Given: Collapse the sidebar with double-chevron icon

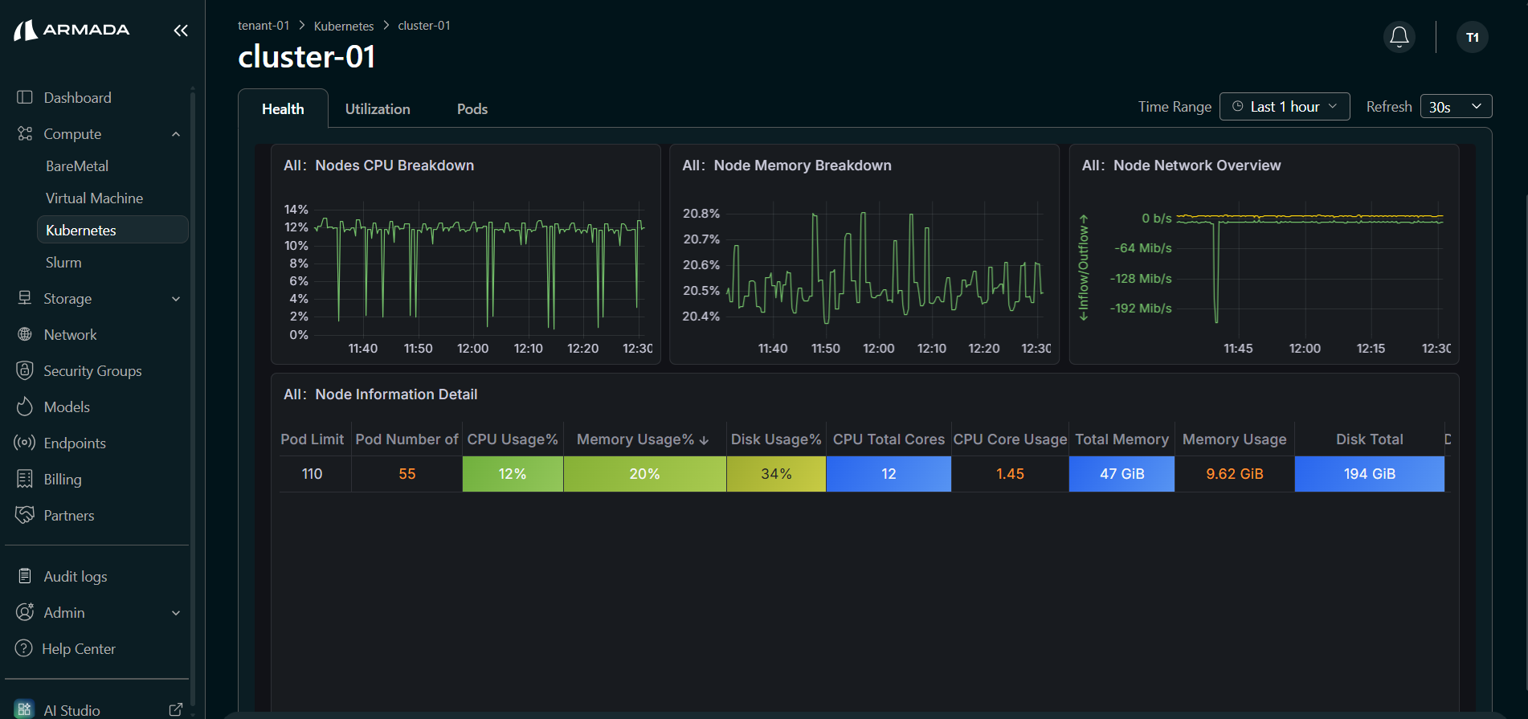Looking at the screenshot, I should 181,31.
